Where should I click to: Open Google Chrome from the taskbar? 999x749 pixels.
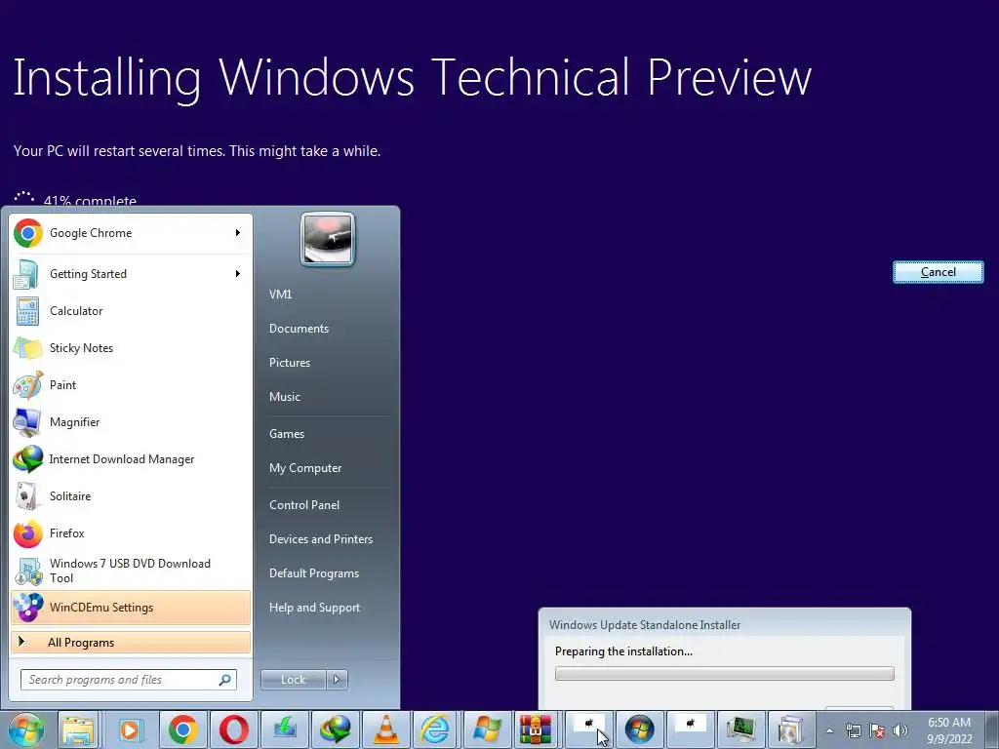pyautogui.click(x=182, y=729)
